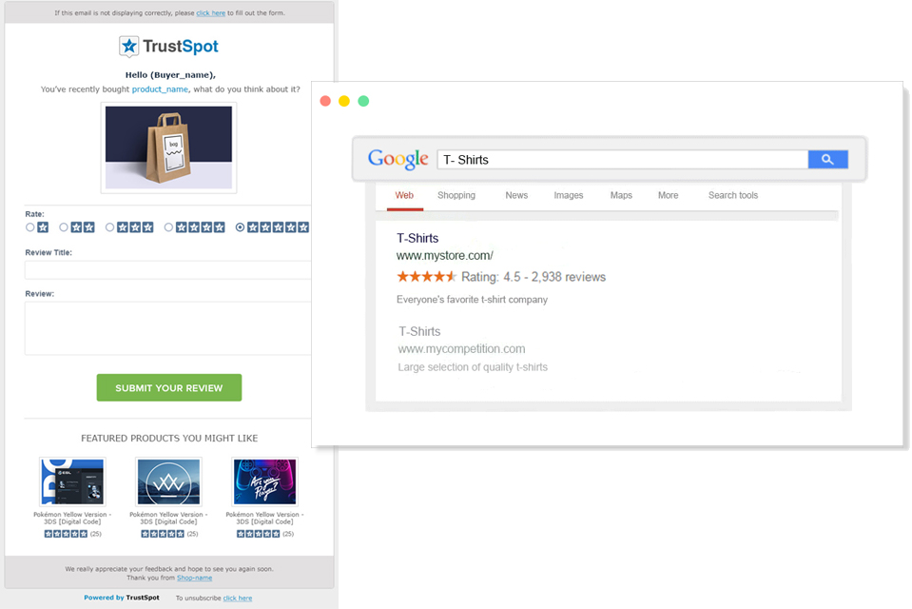Open the game controller featured product thumbnail
Image resolution: width=912 pixels, height=609 pixels.
click(264, 481)
